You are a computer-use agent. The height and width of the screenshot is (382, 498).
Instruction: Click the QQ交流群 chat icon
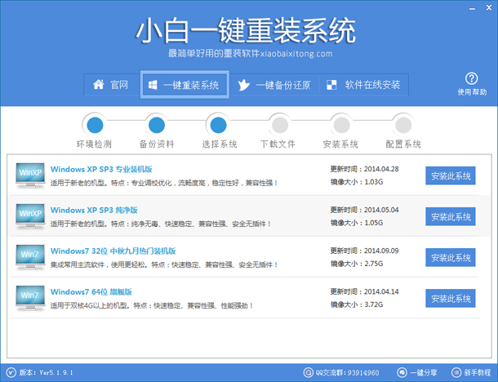click(308, 372)
